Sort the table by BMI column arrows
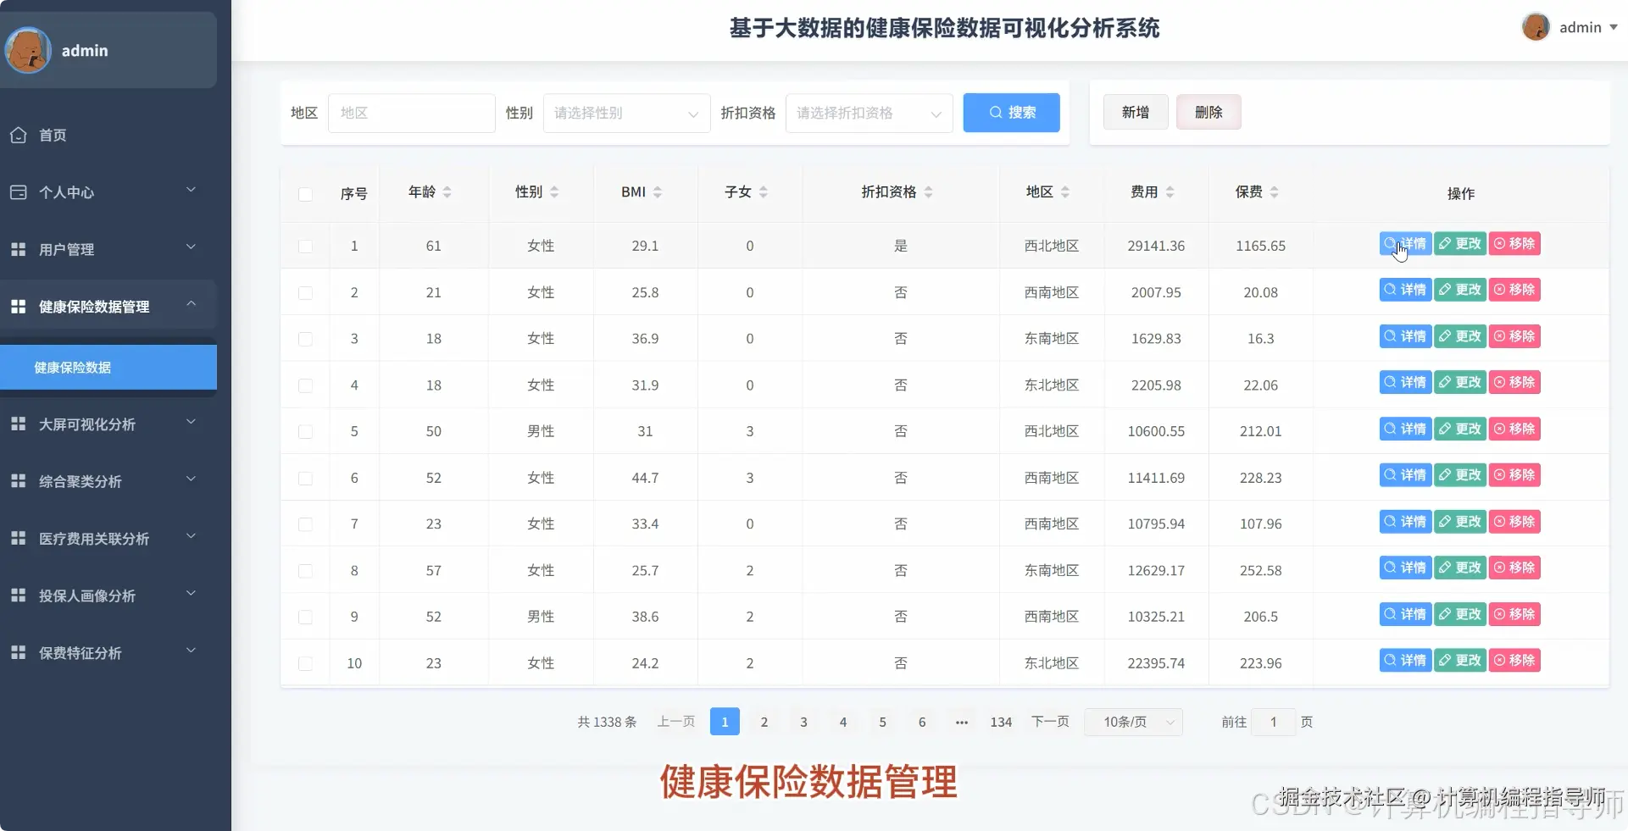 pyautogui.click(x=658, y=192)
